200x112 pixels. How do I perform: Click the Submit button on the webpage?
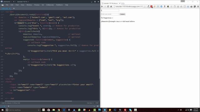pos(122,14)
